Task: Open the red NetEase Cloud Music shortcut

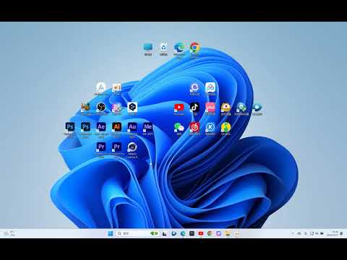Action: 194,129
